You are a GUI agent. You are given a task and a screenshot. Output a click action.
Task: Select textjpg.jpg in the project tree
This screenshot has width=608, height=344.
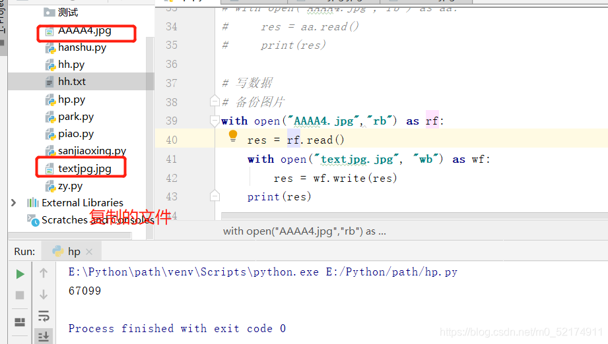(x=84, y=169)
